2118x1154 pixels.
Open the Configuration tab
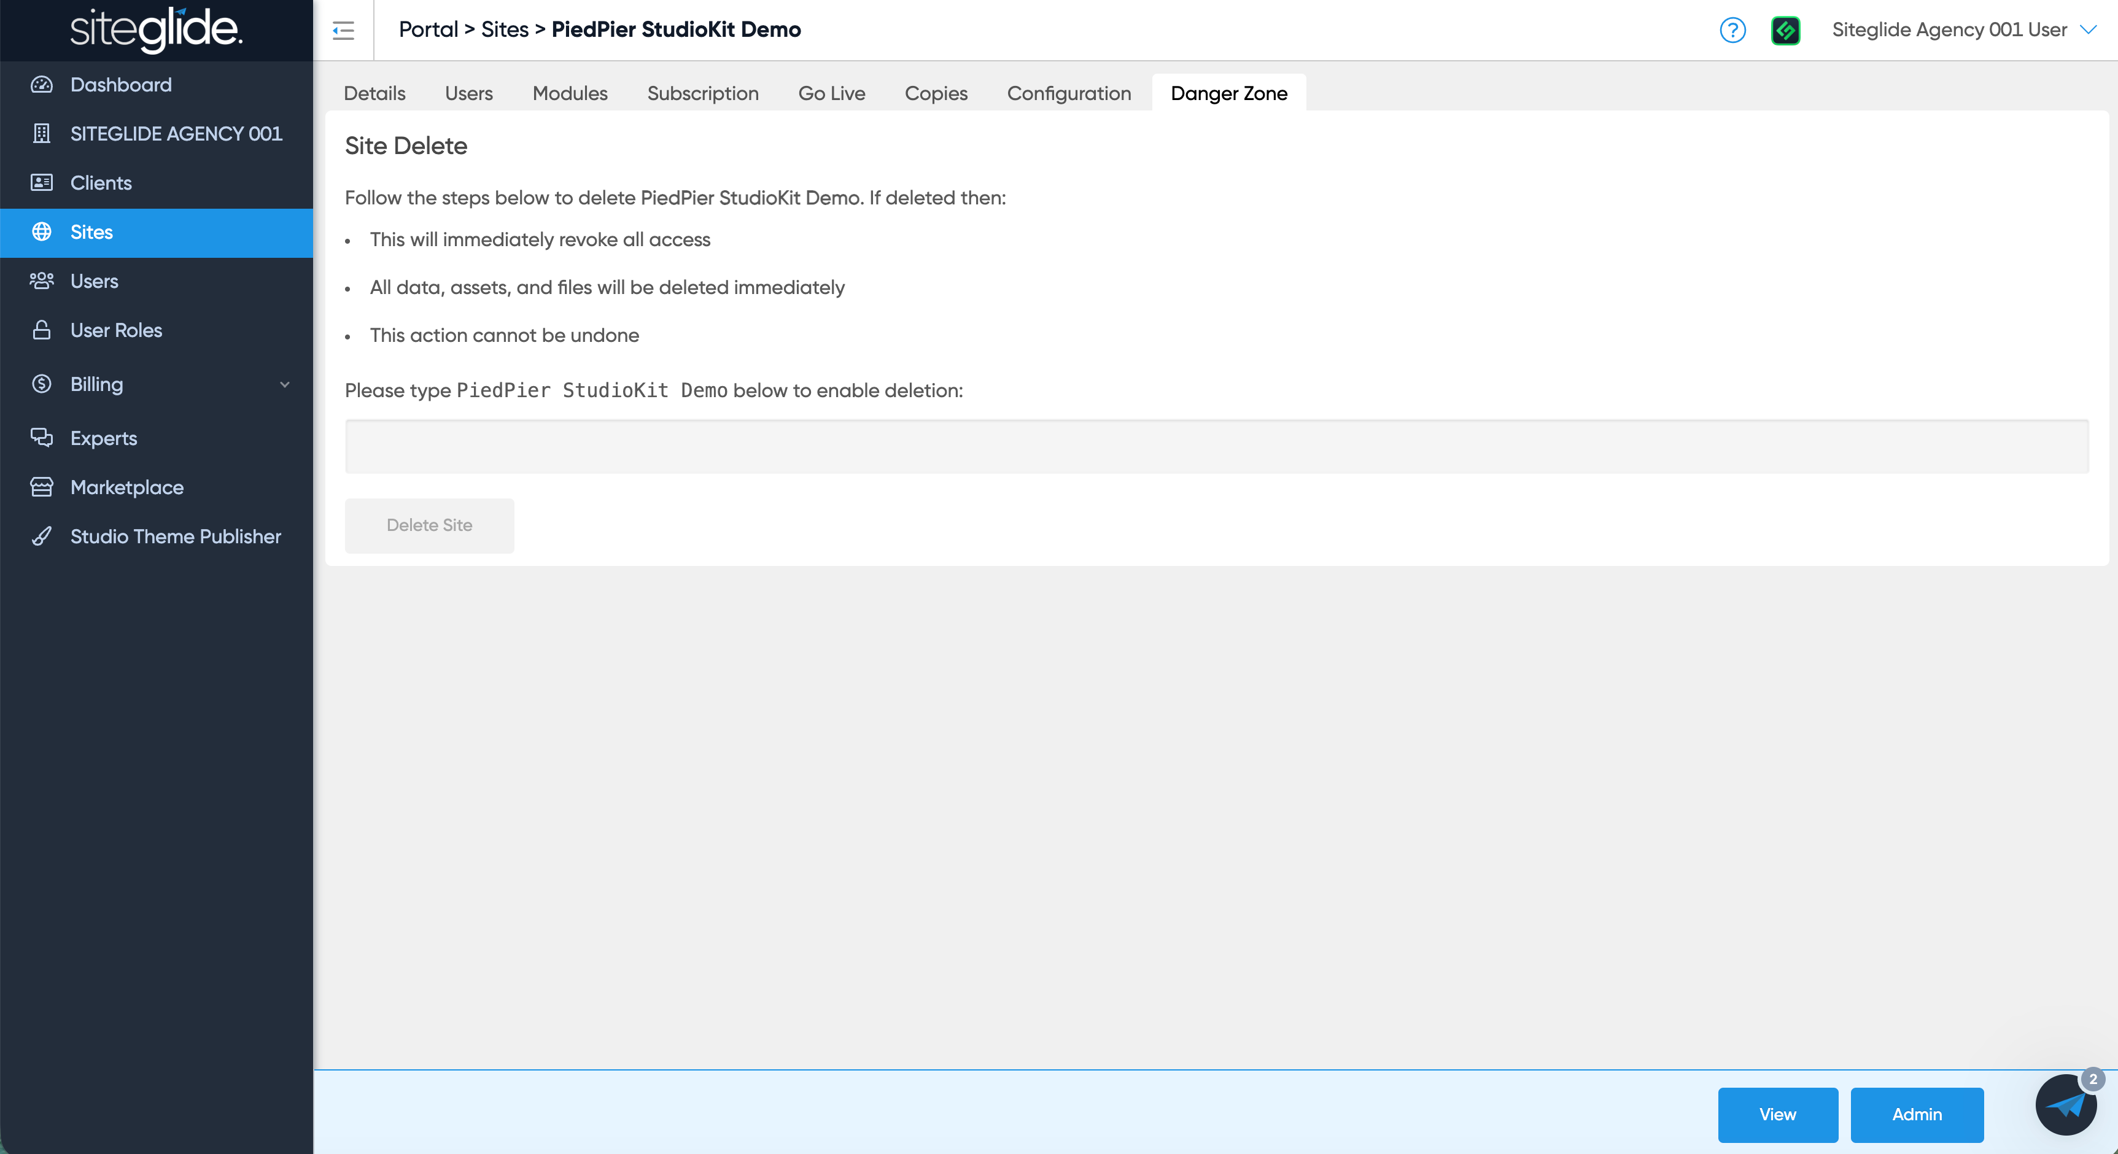point(1069,94)
